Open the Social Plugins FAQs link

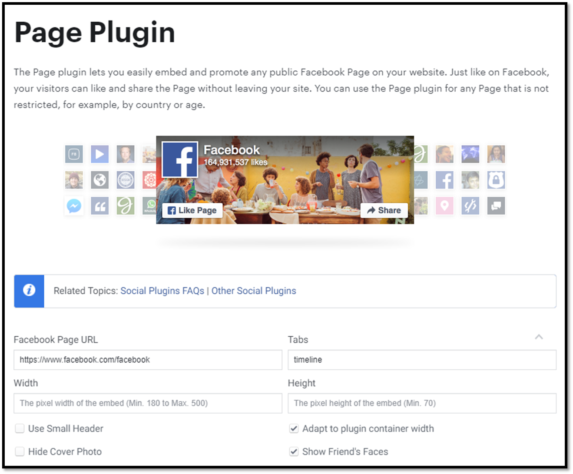(162, 291)
